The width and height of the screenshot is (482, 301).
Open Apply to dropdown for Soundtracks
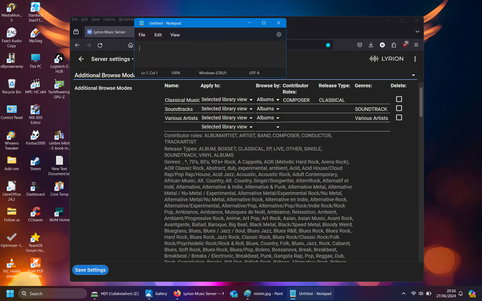(227, 109)
